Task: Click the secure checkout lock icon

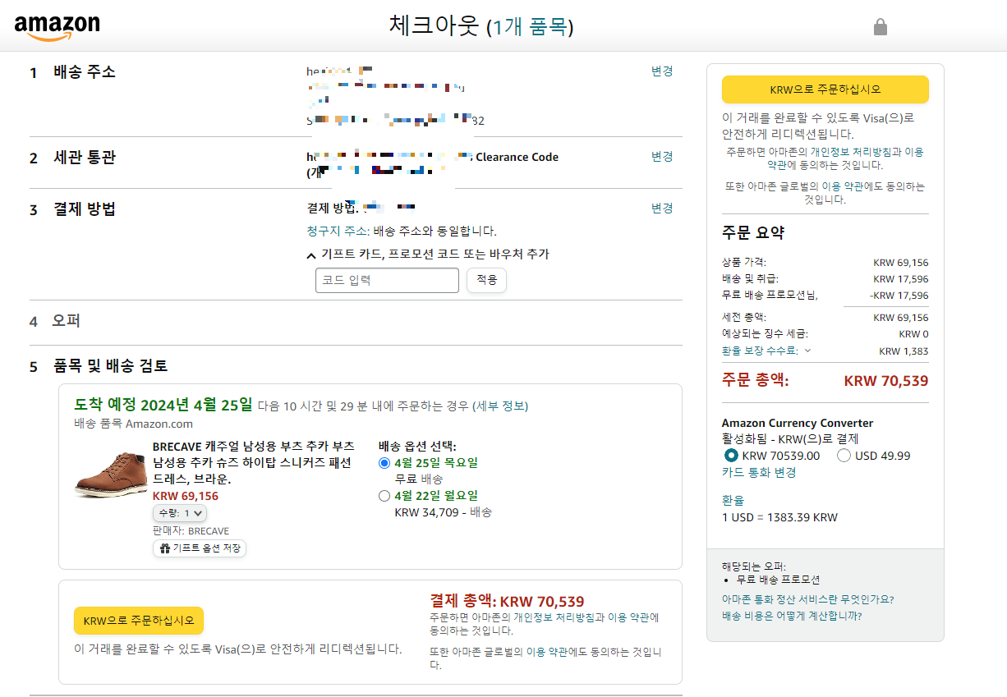Action: pos(881,27)
